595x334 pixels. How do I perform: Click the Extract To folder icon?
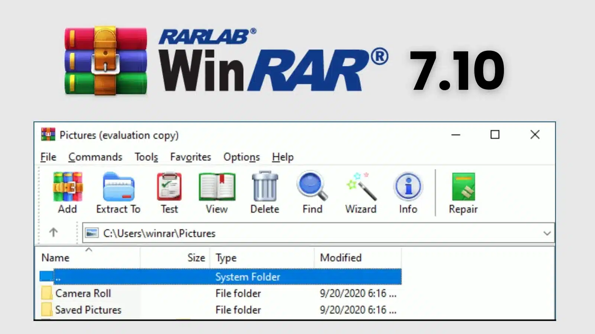pos(118,186)
